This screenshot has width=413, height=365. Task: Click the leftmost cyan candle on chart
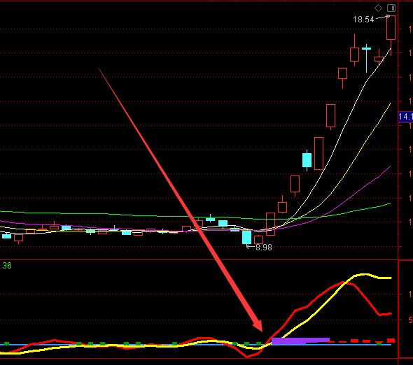tap(6, 236)
